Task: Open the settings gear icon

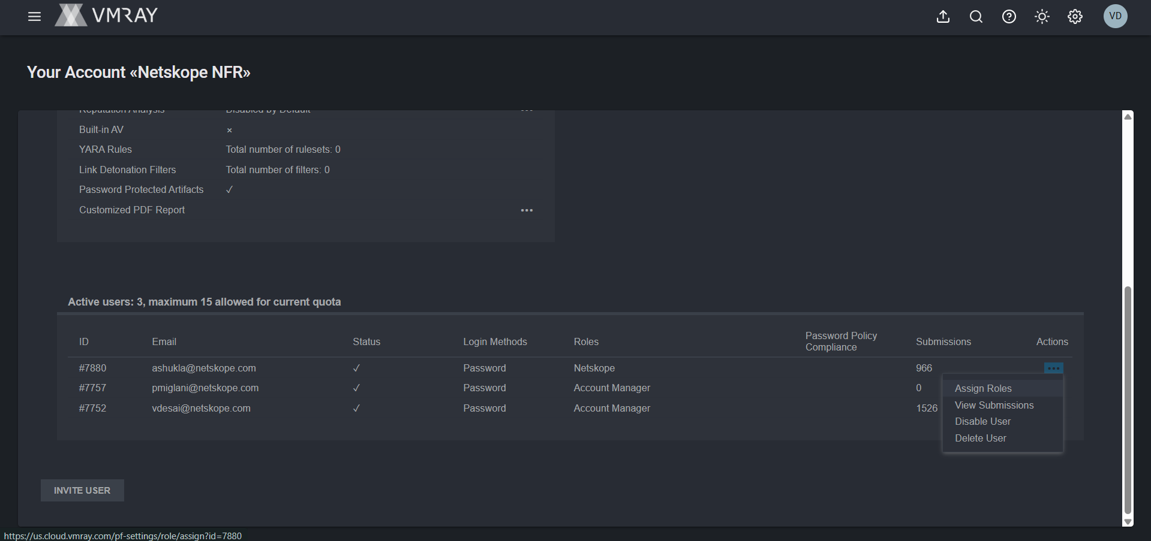Action: tap(1075, 17)
